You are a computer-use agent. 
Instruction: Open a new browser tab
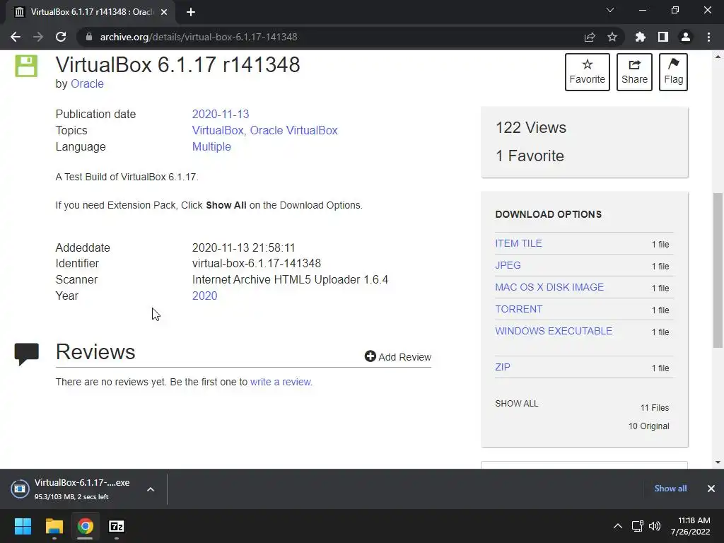(x=191, y=12)
